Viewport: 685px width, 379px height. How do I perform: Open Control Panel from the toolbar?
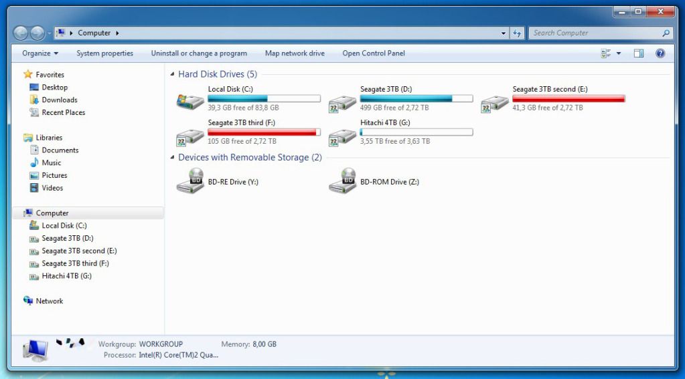tap(374, 53)
